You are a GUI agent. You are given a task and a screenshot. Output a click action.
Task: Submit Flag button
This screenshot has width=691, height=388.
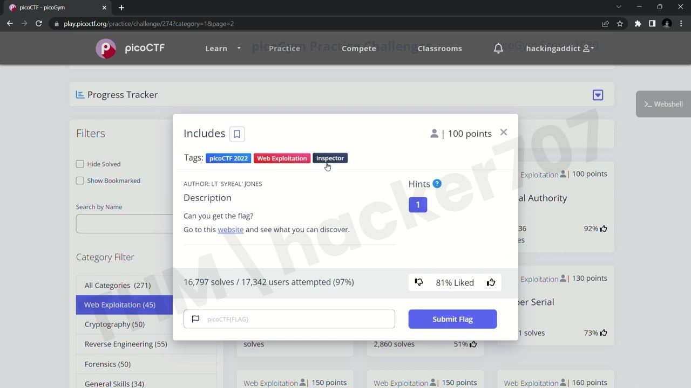(452, 319)
